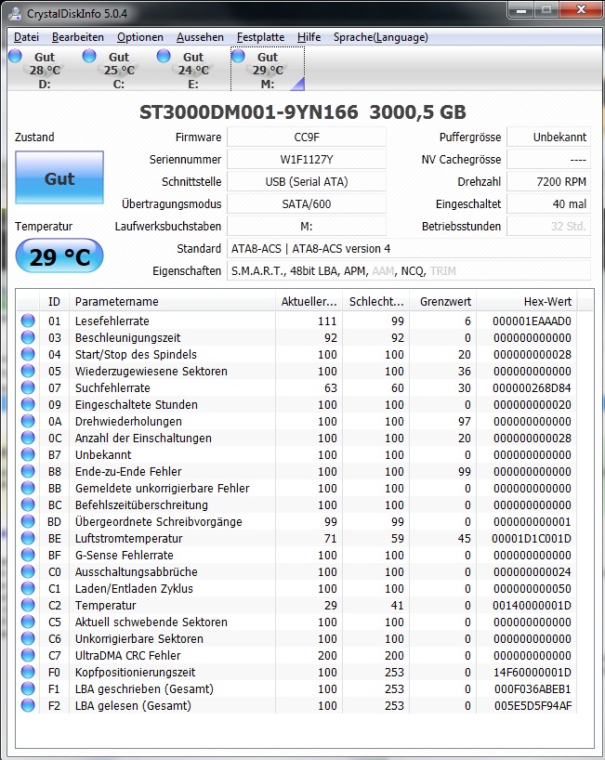The image size is (605, 760).
Task: Open the Bearbeiten menu
Action: pyautogui.click(x=77, y=37)
